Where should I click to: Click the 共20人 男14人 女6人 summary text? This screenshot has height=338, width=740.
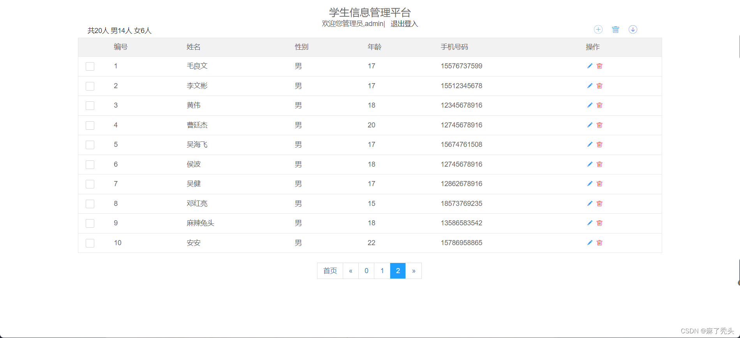click(x=120, y=31)
